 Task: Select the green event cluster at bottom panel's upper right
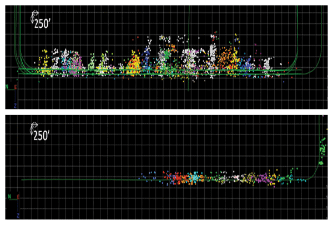(323, 149)
